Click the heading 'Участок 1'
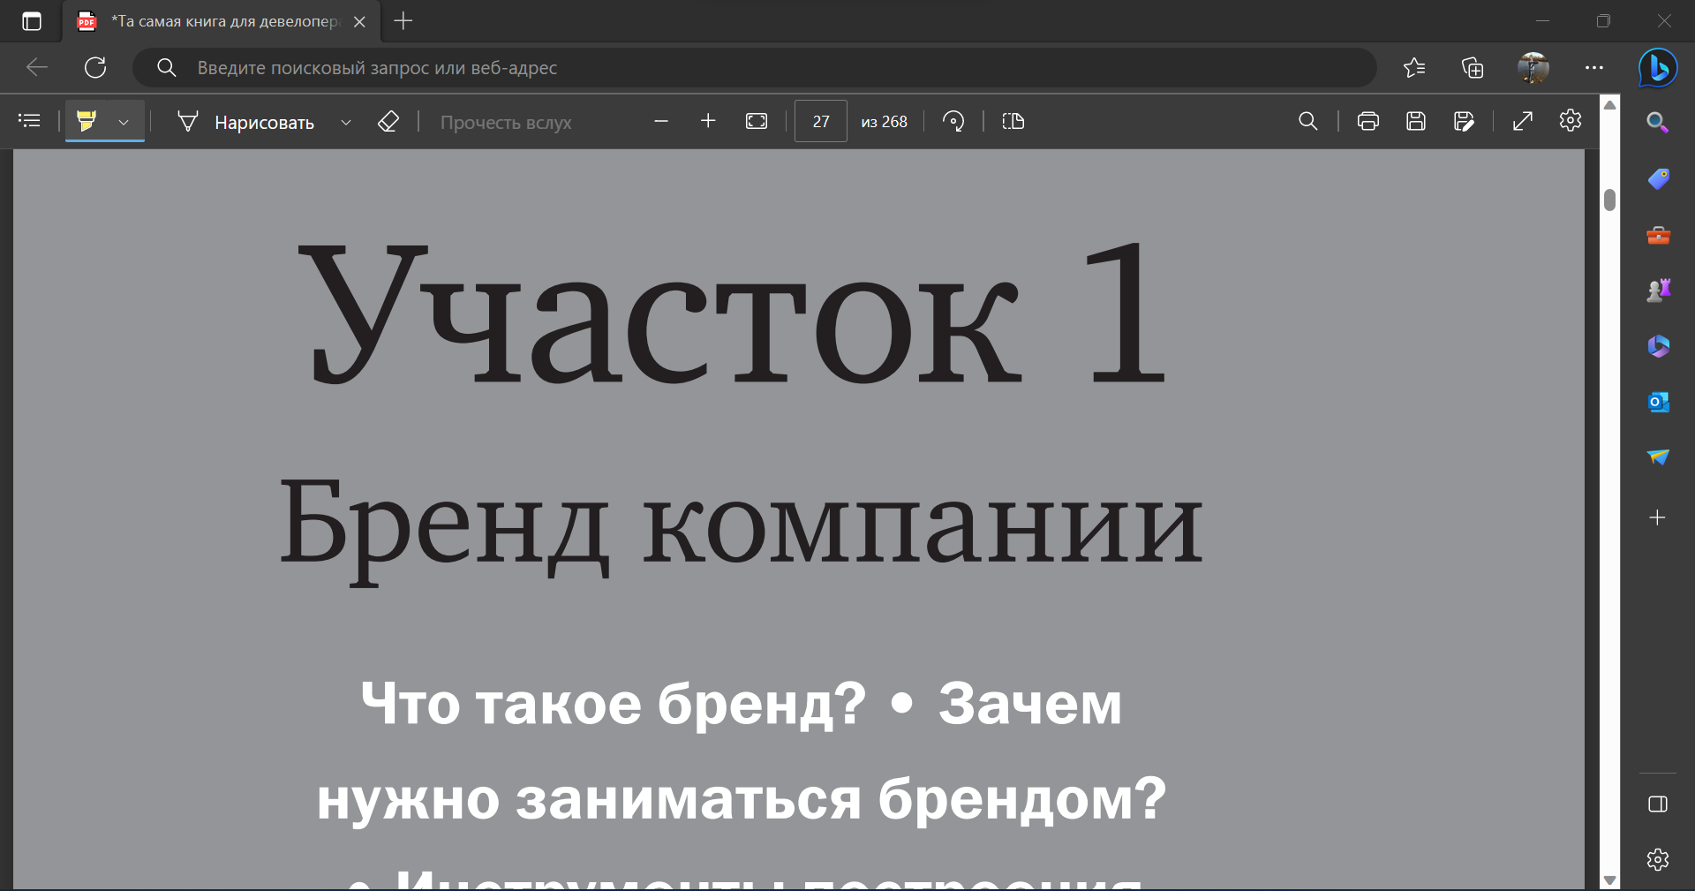 pos(733,315)
